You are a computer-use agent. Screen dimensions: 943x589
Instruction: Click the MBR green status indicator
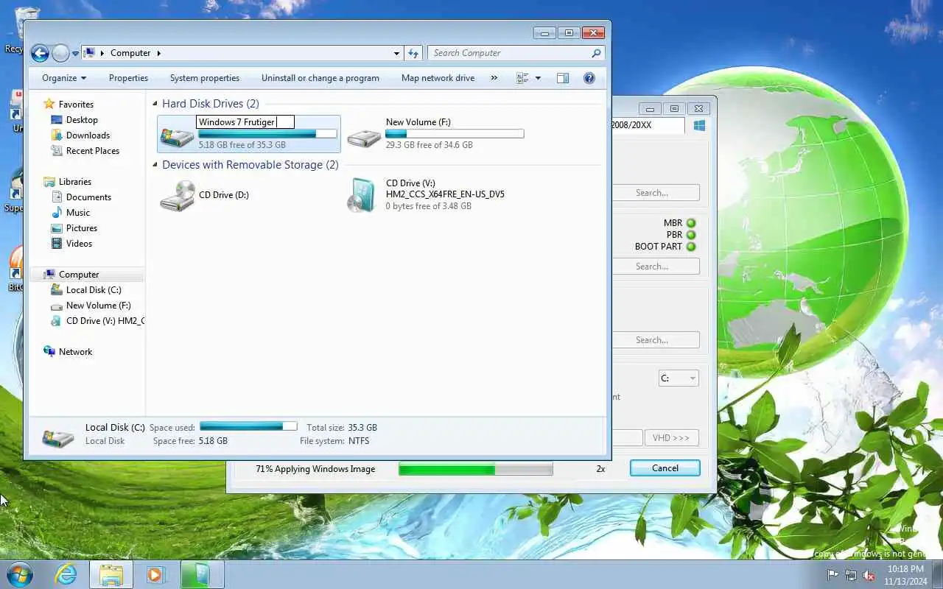click(691, 223)
